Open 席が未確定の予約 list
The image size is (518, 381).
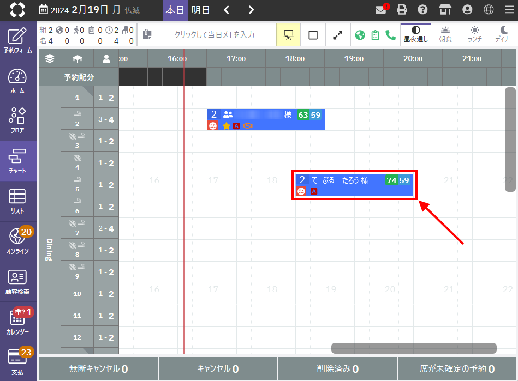point(457,369)
